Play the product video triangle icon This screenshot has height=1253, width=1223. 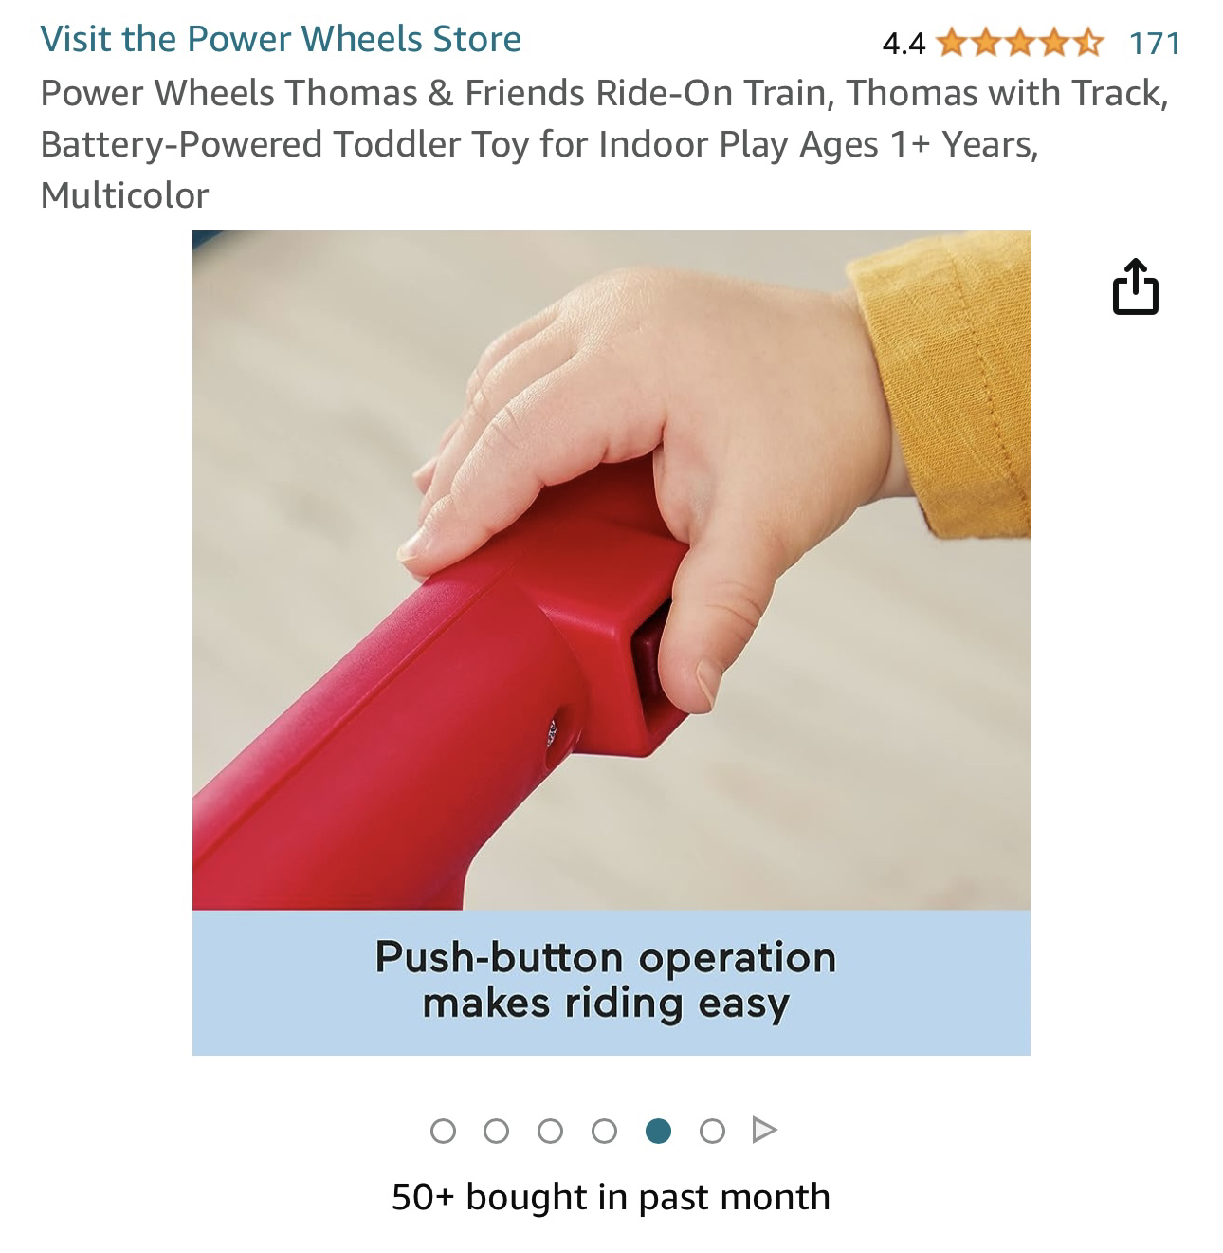[x=765, y=1131]
